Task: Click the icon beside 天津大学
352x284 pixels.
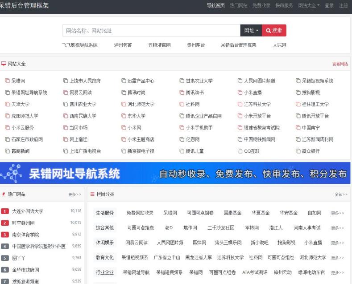Action: click(8, 104)
